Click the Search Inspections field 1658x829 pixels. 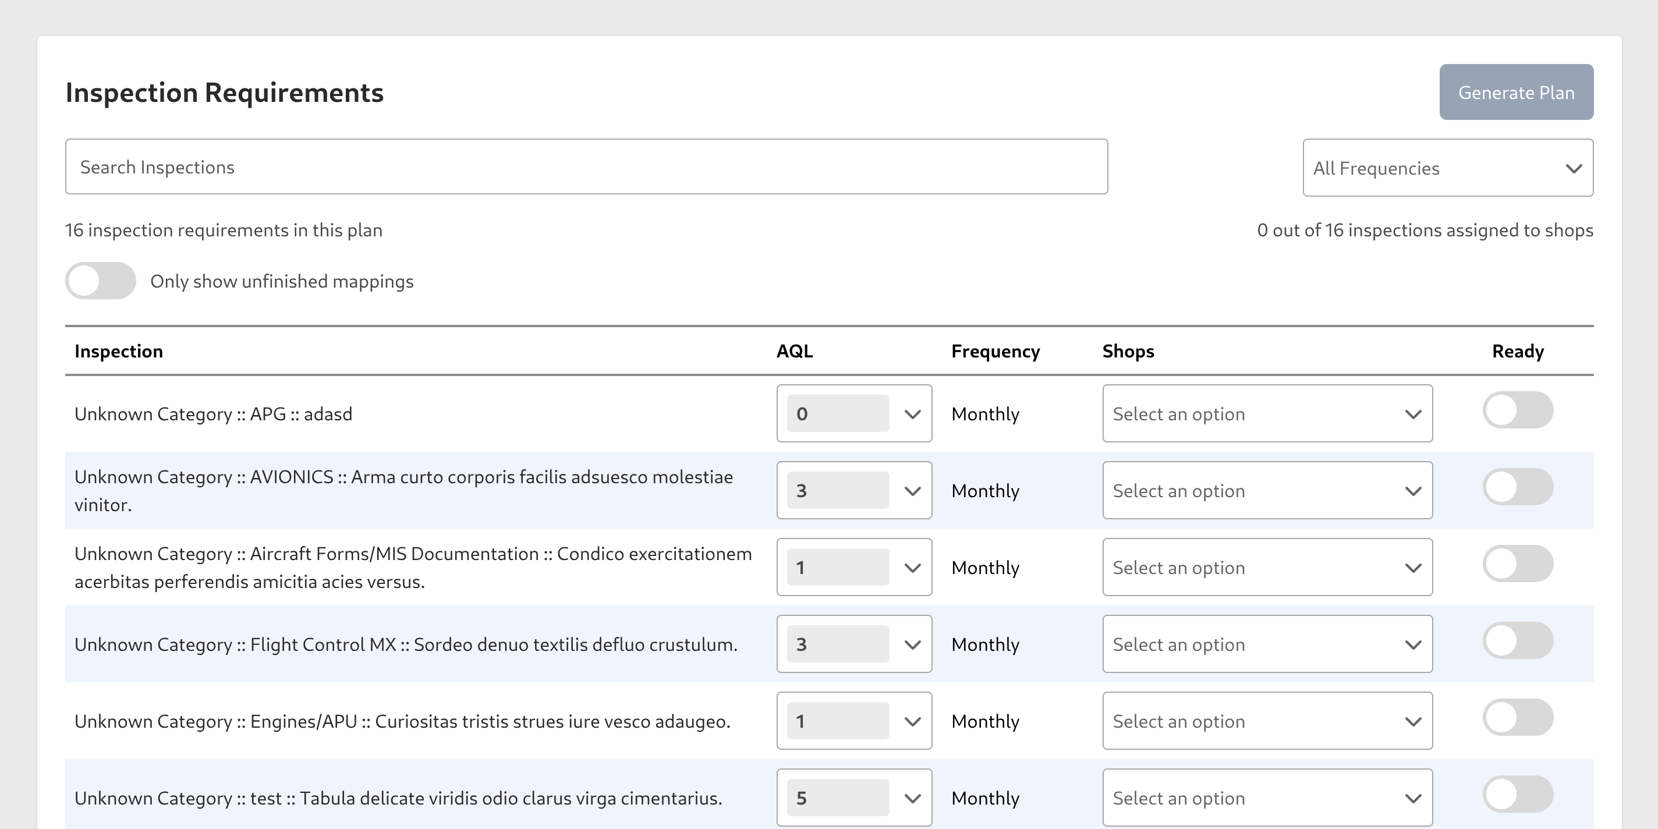(x=586, y=166)
